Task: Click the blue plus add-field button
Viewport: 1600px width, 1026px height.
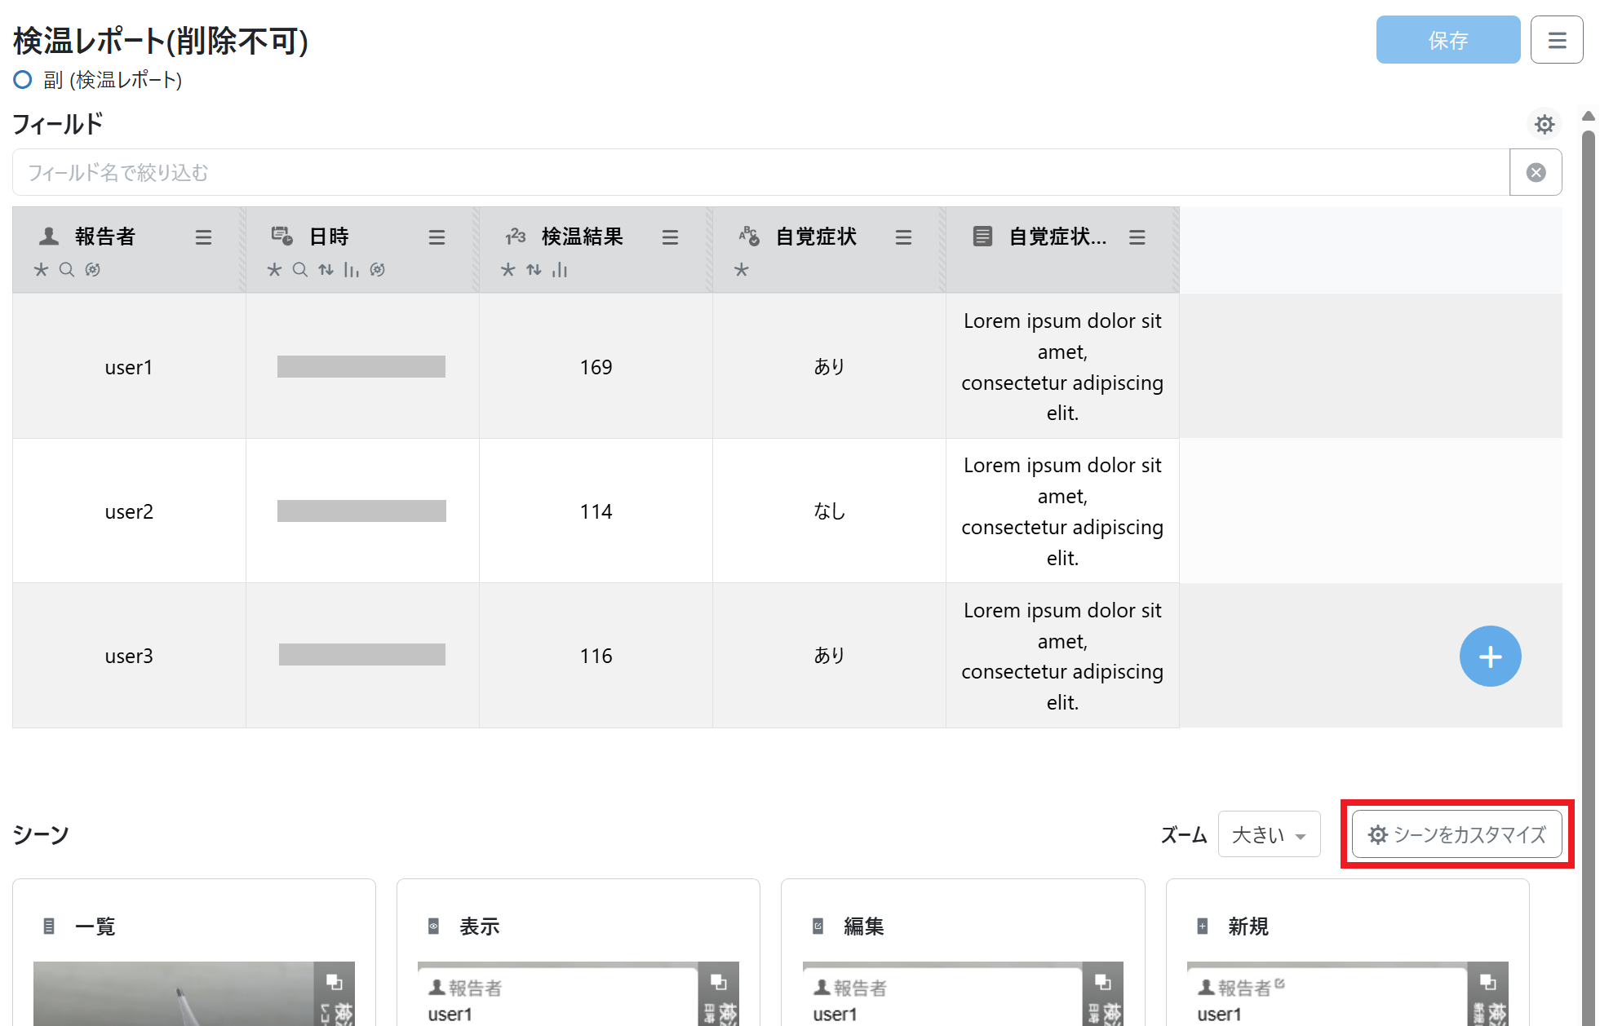Action: click(1489, 657)
